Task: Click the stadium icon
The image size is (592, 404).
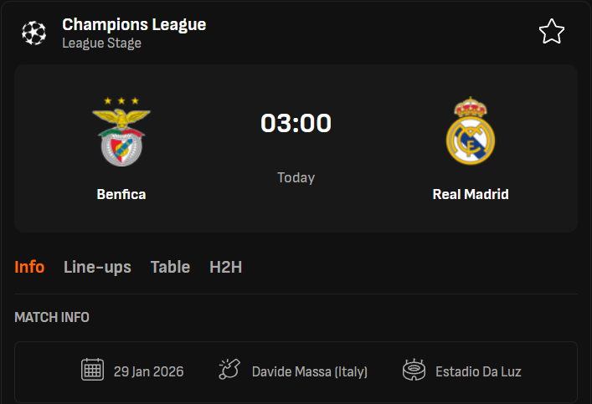Action: tap(414, 370)
